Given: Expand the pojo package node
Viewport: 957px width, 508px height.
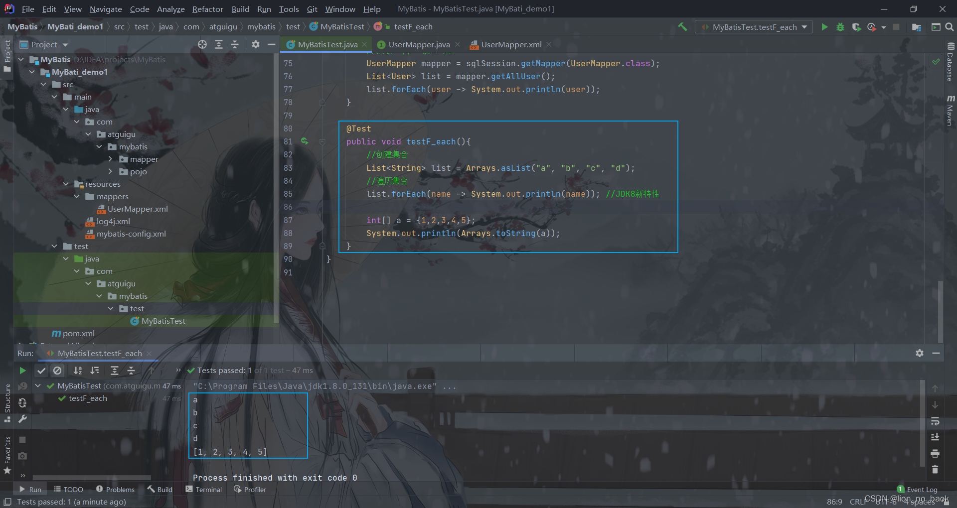Looking at the screenshot, I should pos(110,171).
